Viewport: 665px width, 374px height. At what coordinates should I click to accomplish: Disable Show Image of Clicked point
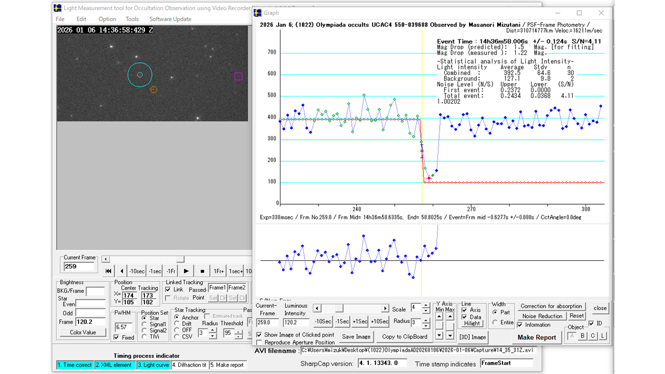(259, 335)
